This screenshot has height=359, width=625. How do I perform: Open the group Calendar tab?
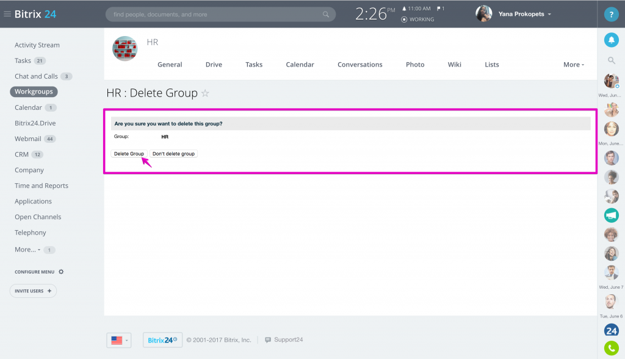coord(300,65)
